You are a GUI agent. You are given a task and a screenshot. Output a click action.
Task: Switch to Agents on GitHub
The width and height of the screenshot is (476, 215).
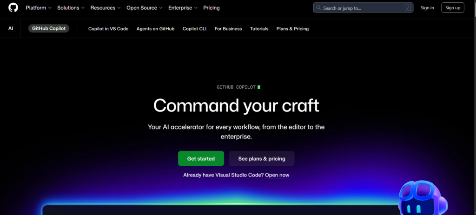click(x=155, y=29)
